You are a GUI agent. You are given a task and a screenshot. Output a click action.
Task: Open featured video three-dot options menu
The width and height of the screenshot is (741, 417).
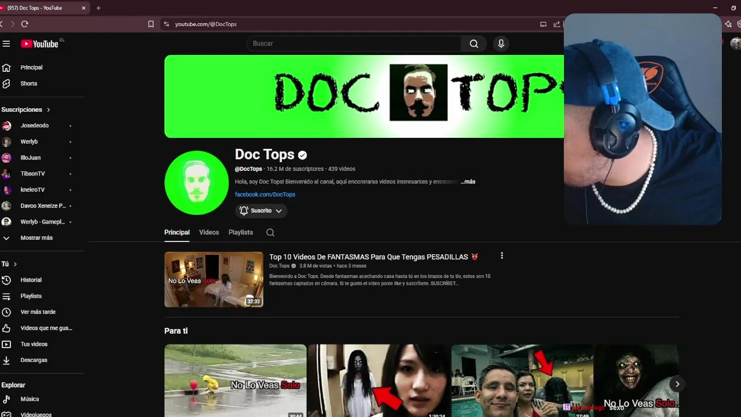(502, 255)
